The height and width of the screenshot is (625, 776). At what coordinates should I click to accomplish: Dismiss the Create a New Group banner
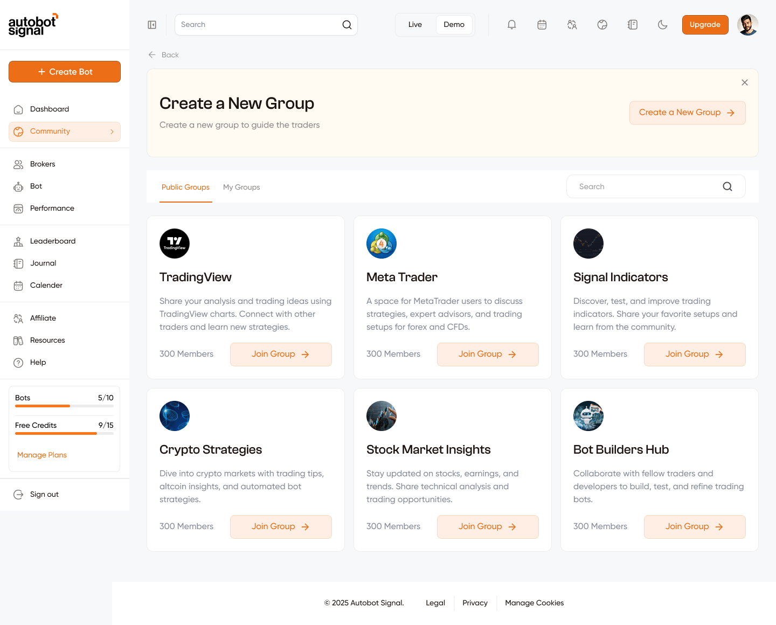[x=745, y=82]
